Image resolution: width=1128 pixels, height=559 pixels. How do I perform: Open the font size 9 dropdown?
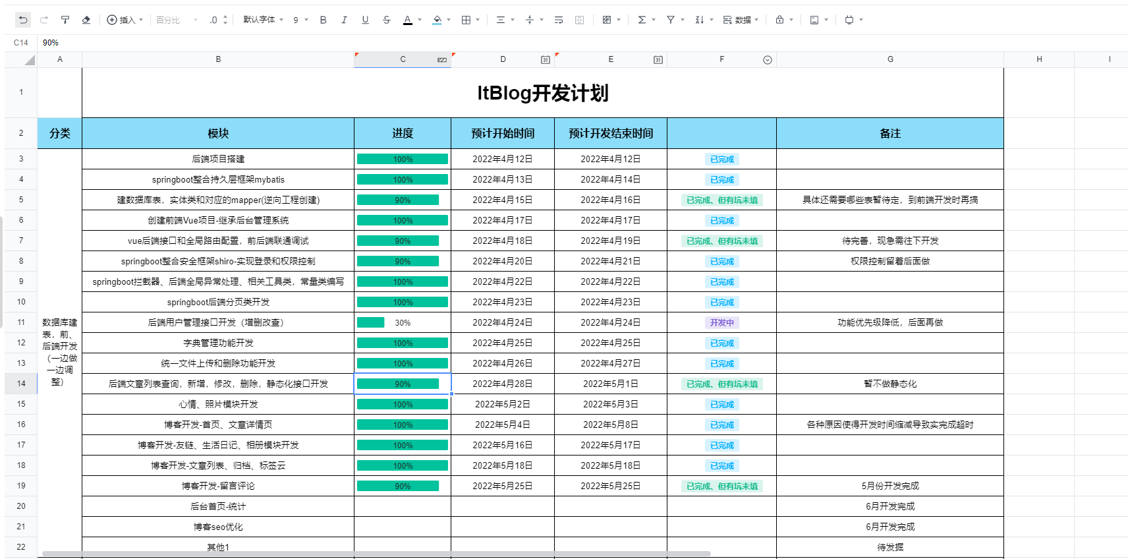pos(300,20)
